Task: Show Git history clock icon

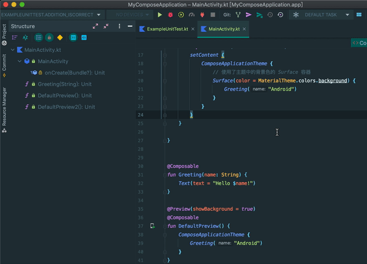Action: [270, 15]
